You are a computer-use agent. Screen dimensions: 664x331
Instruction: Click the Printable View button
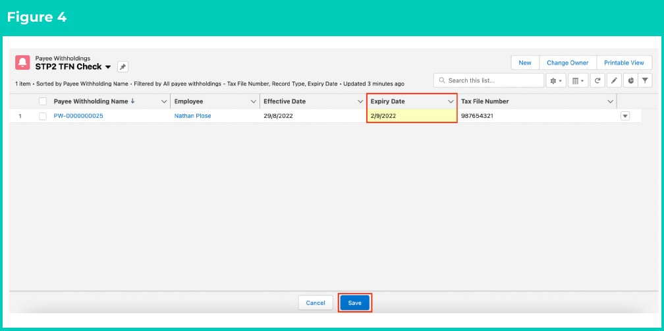[x=624, y=63]
